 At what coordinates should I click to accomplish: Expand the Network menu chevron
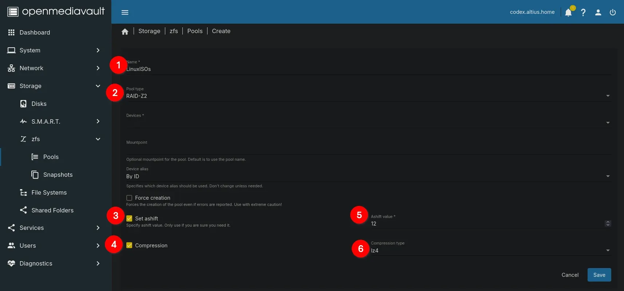(x=98, y=68)
